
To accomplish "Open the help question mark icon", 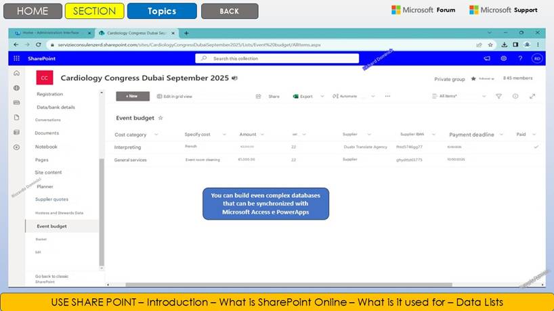I will [x=520, y=59].
